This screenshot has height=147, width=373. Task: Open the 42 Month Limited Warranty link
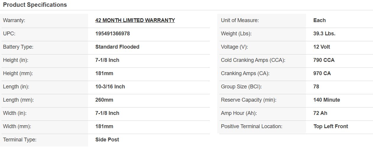pos(135,20)
